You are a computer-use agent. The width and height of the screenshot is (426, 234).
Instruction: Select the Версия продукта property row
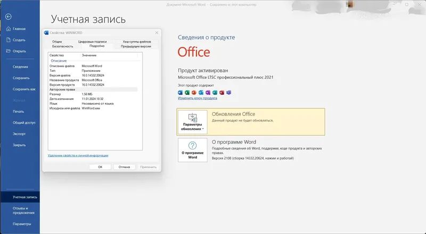pyautogui.click(x=93, y=85)
